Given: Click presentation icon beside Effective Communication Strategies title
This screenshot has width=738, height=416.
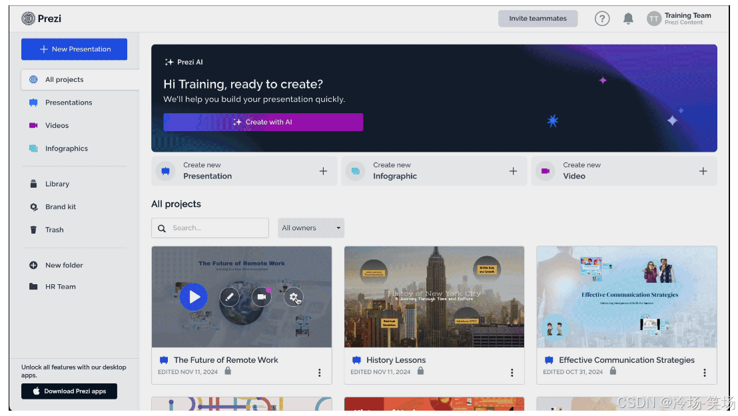Looking at the screenshot, I should pos(549,360).
